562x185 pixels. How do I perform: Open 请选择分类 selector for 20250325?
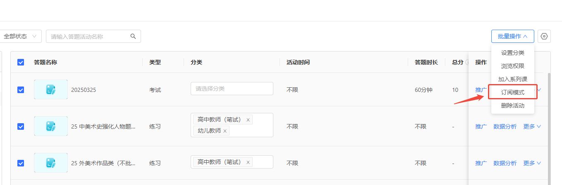click(x=232, y=89)
